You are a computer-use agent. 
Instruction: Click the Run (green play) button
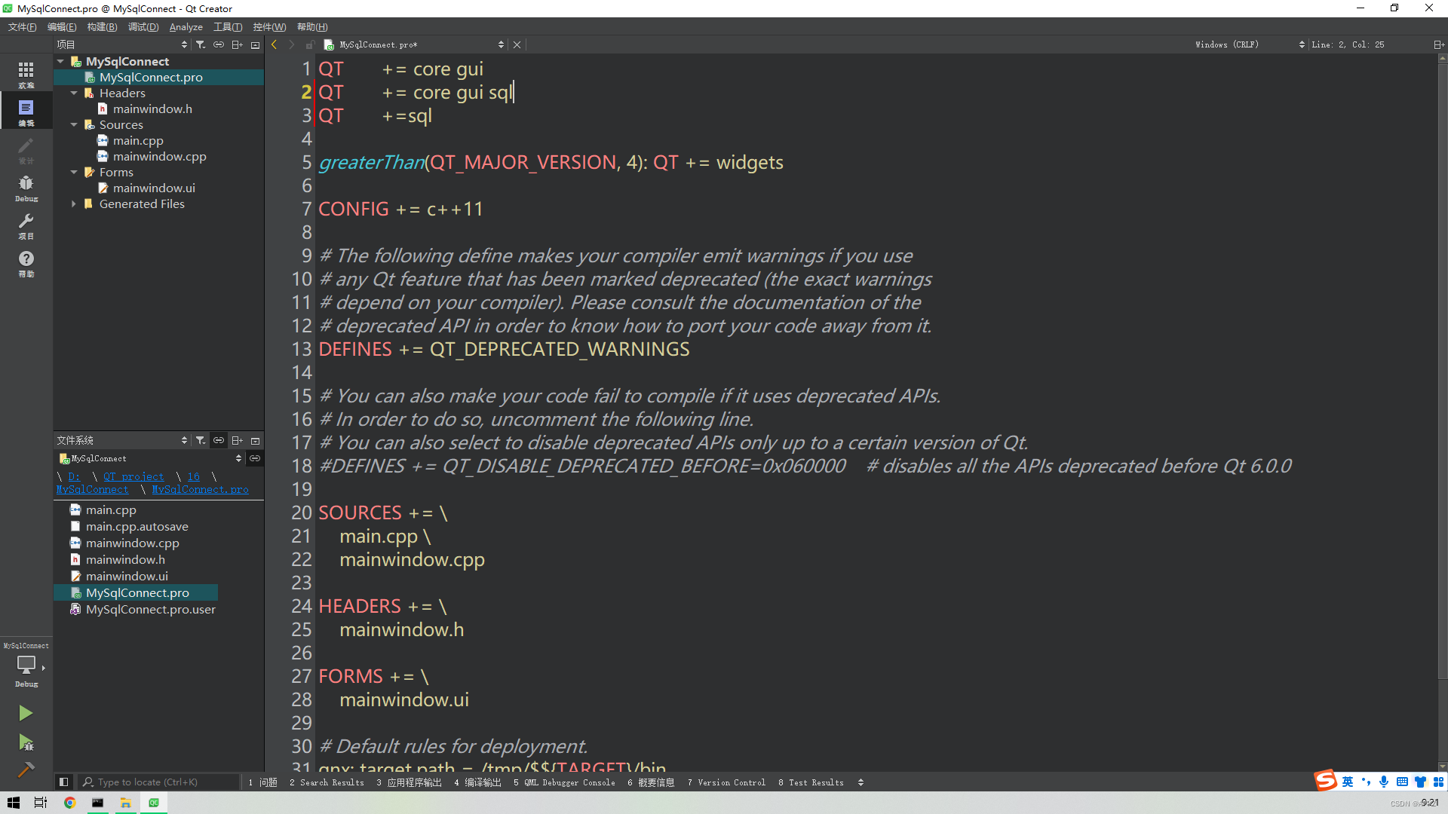(x=25, y=713)
